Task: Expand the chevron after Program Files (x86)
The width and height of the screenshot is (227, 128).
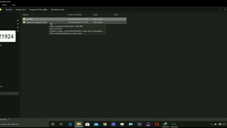Action: (x=49, y=10)
